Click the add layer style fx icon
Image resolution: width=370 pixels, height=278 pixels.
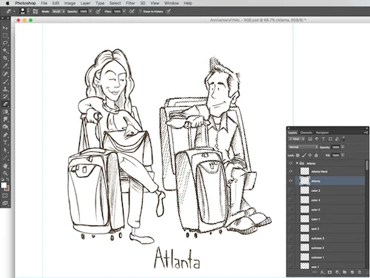tap(323, 272)
